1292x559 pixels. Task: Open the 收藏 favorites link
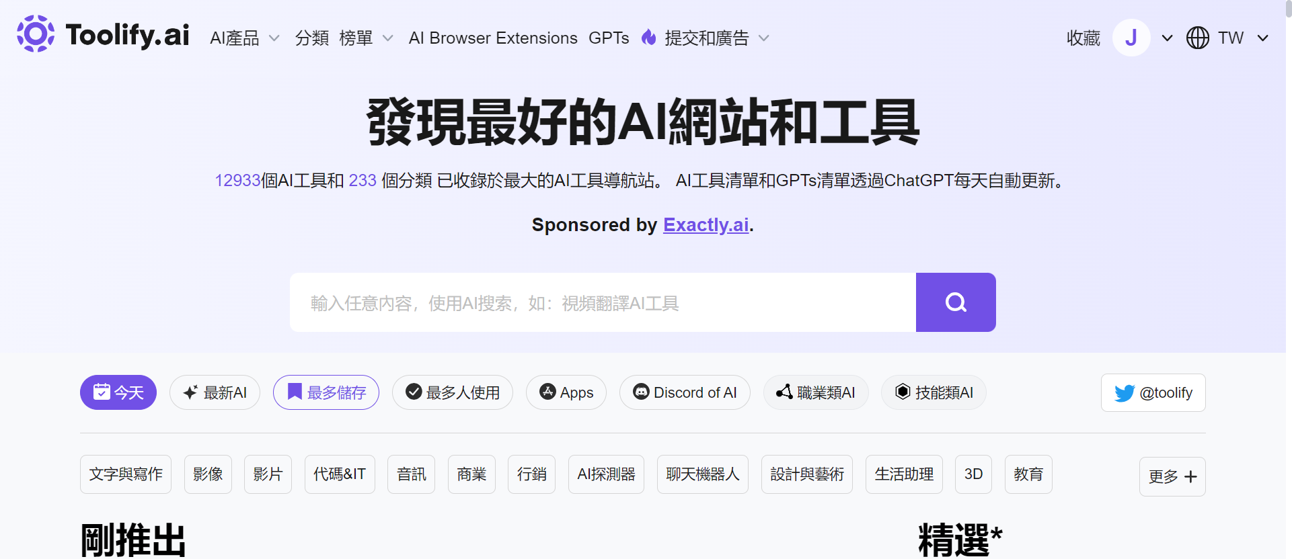(1084, 38)
